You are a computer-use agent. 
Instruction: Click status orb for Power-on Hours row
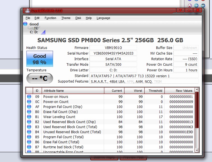pyautogui.click(x=29, y=97)
